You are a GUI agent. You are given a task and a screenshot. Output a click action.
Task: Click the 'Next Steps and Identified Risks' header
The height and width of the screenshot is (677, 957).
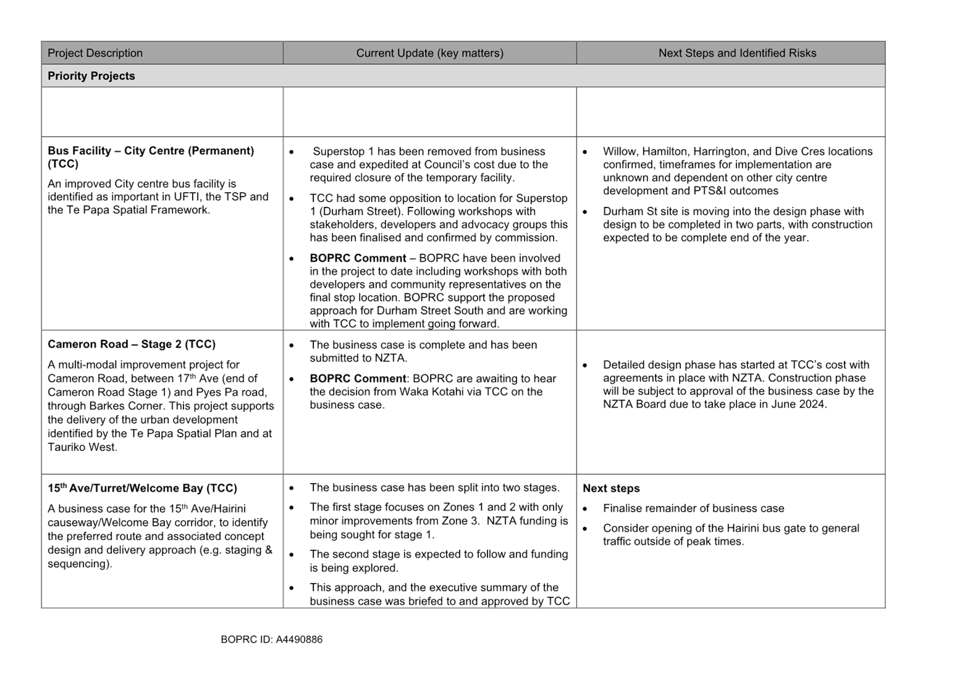pyautogui.click(x=737, y=53)
